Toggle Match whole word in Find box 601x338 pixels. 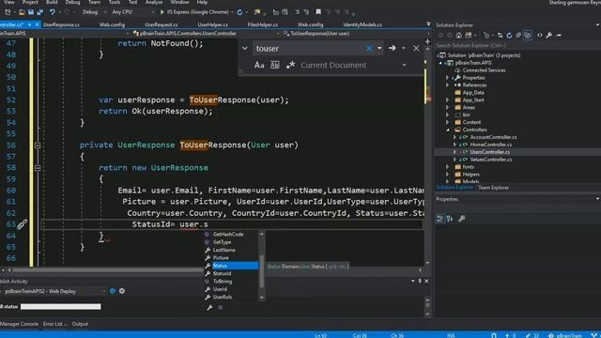tap(275, 65)
